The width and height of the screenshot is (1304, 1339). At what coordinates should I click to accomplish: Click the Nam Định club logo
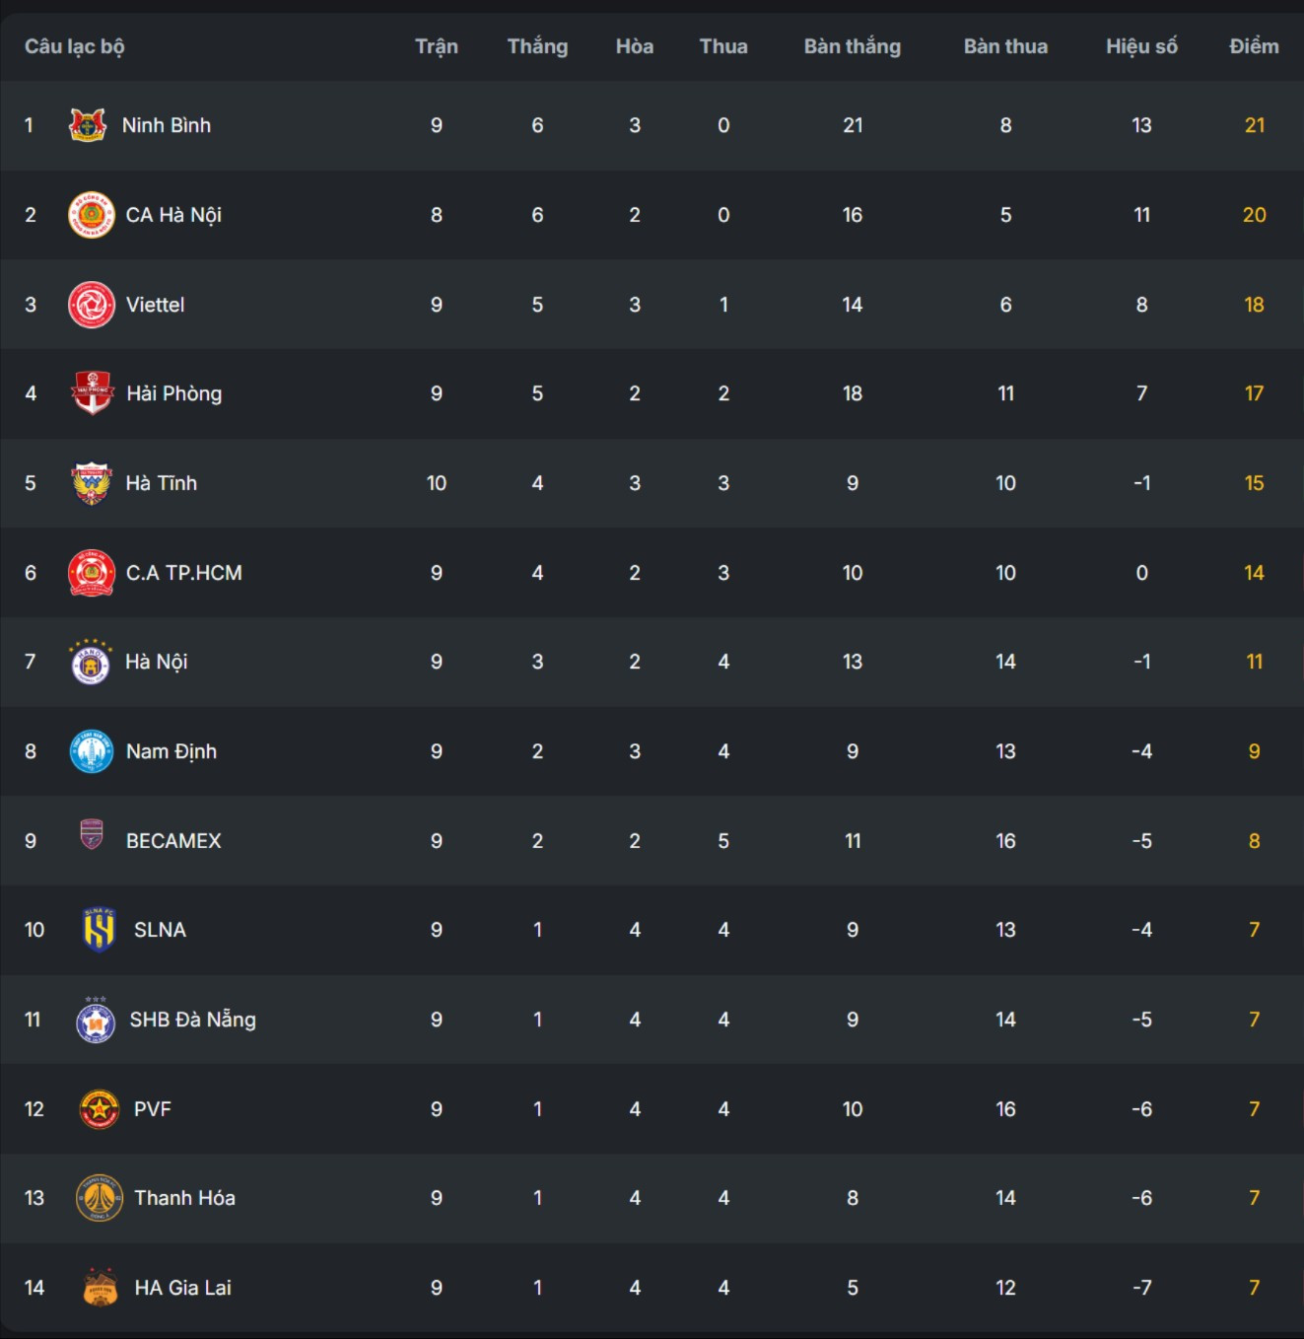point(91,751)
